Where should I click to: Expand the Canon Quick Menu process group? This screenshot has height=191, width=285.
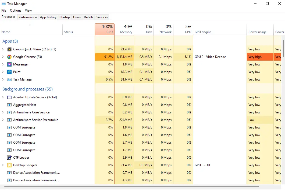pos(3,49)
